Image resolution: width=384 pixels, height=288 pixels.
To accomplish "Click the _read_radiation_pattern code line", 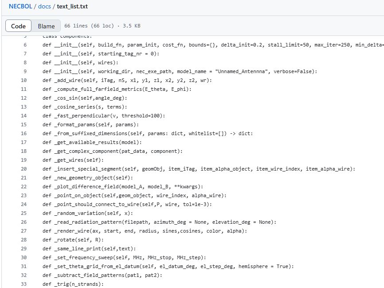I will coord(160,222).
